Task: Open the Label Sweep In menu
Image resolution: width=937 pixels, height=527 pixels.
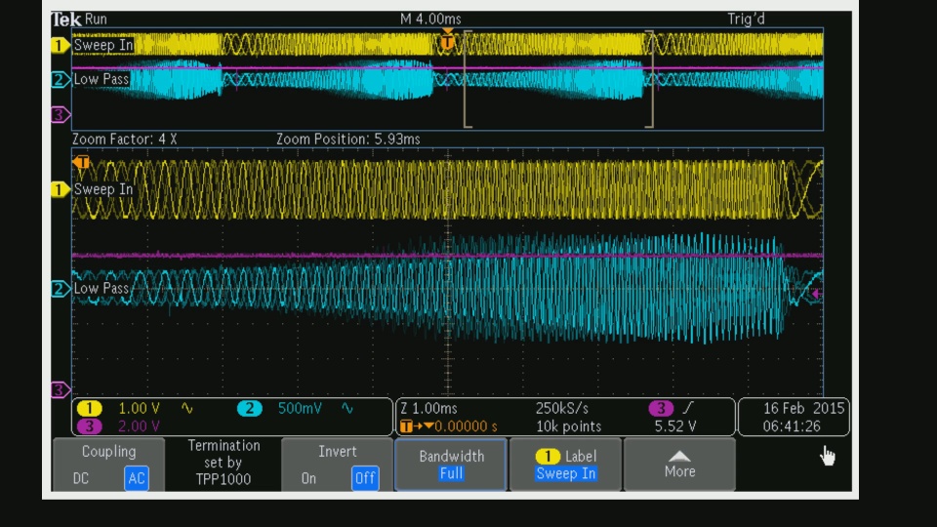Action: pos(565,465)
